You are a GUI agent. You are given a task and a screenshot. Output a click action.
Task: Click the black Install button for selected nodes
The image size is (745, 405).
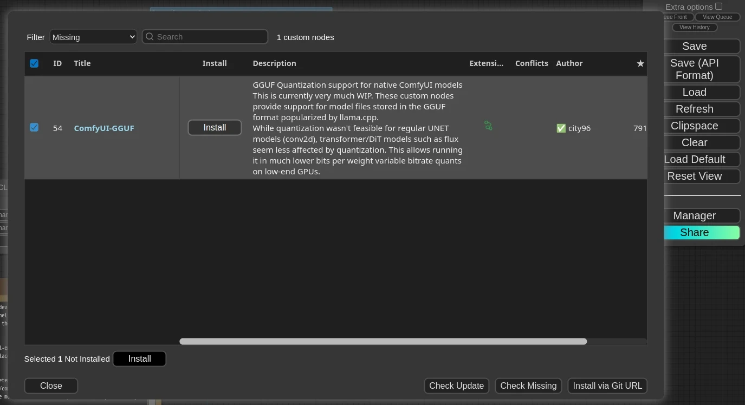[x=139, y=359]
